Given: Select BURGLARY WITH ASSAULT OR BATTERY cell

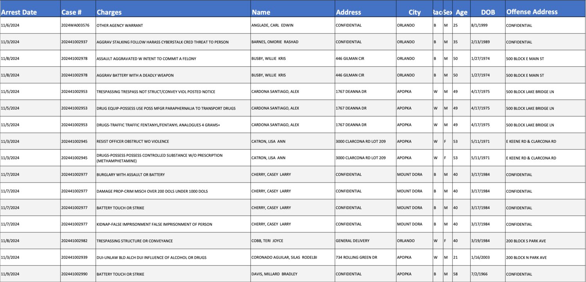Looking at the screenshot, I should click(173, 174).
